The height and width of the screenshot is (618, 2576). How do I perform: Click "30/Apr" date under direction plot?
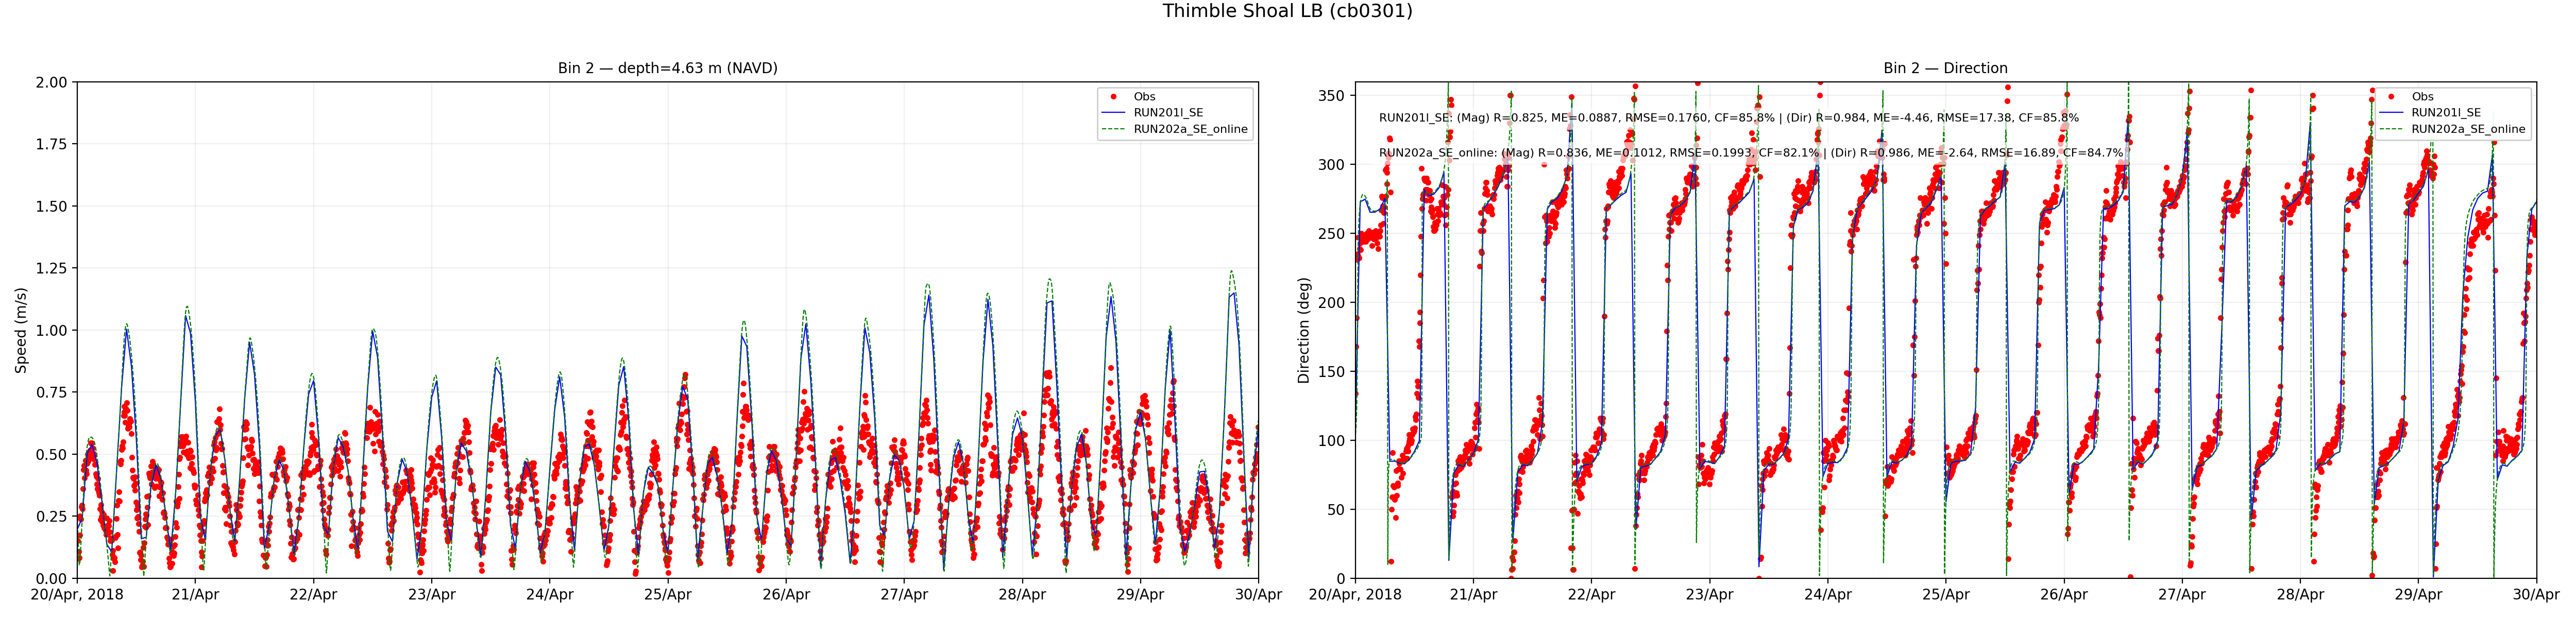click(2536, 595)
